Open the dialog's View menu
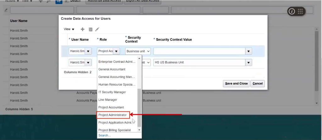The height and width of the screenshot is (140, 322). (x=69, y=29)
